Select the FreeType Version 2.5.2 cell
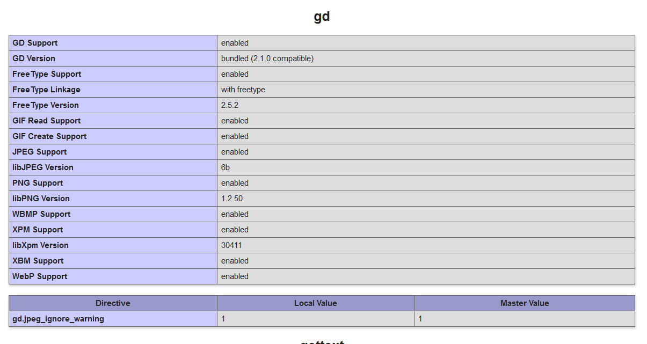Screen dimensions: 647x344 click(x=230, y=105)
